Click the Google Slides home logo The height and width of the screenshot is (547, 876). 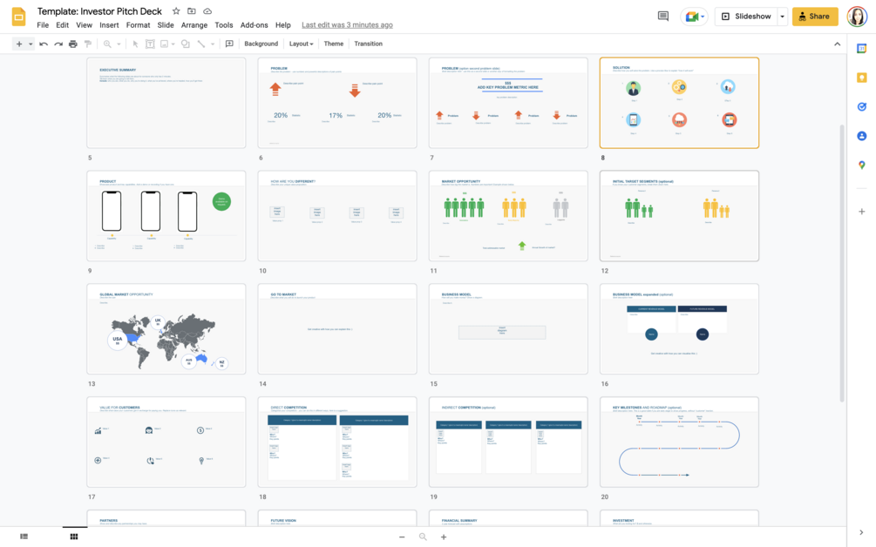(18, 17)
